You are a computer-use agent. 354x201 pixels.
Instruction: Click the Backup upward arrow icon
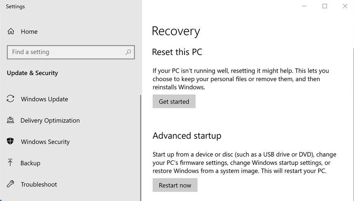[11, 163]
